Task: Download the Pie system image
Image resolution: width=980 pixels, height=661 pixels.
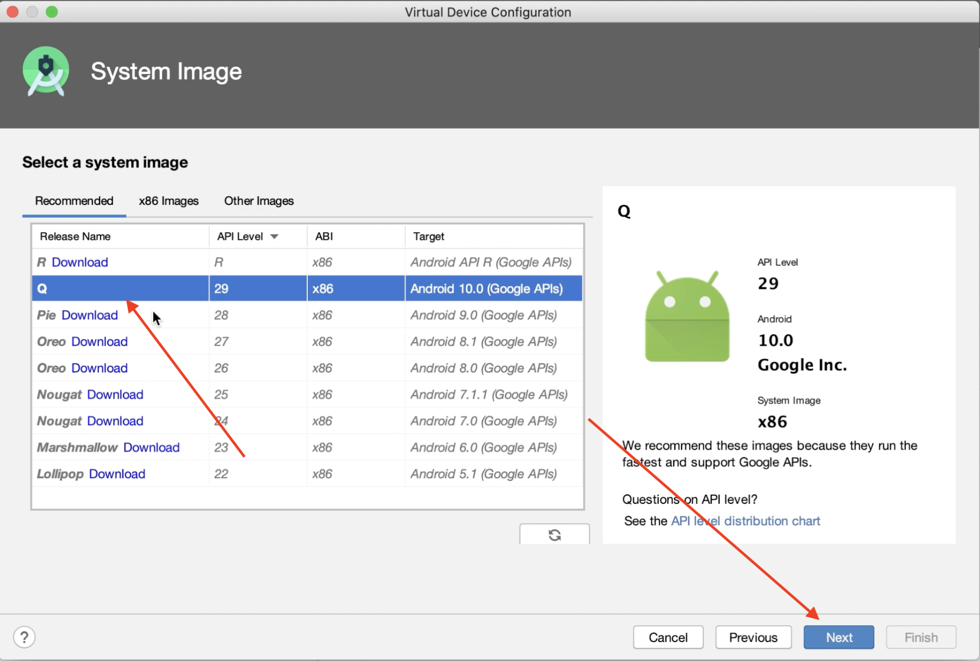Action: (89, 315)
